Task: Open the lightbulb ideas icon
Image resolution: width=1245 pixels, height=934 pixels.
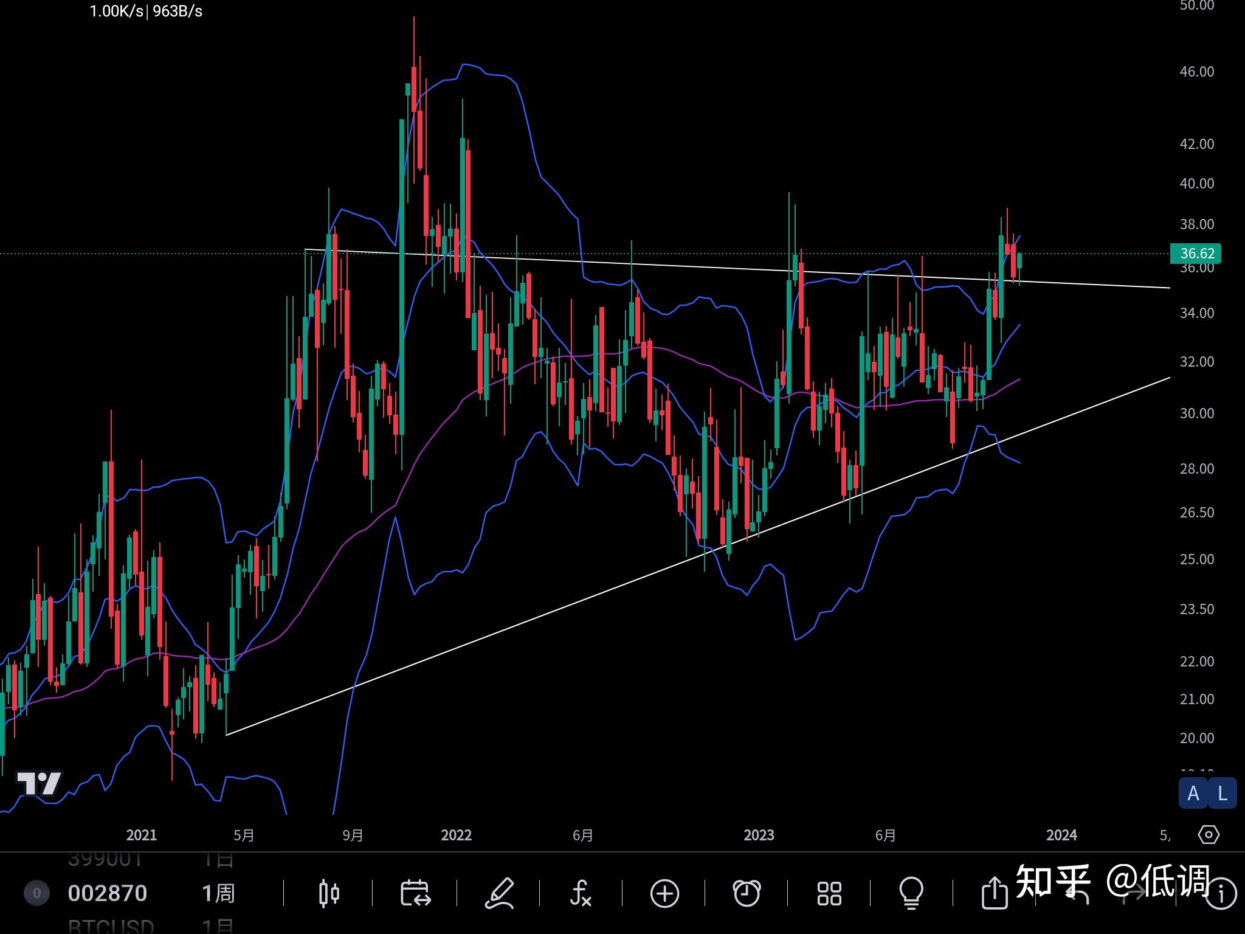Action: click(911, 893)
